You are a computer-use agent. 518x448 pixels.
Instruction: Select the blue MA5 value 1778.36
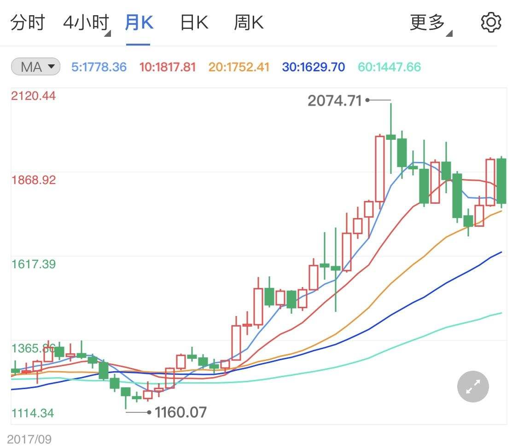pyautogui.click(x=99, y=67)
